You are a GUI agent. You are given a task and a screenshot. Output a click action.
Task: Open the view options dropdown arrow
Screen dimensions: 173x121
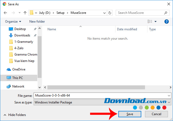(155, 22)
